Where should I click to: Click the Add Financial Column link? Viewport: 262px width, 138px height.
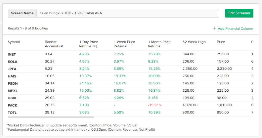tap(235, 28)
